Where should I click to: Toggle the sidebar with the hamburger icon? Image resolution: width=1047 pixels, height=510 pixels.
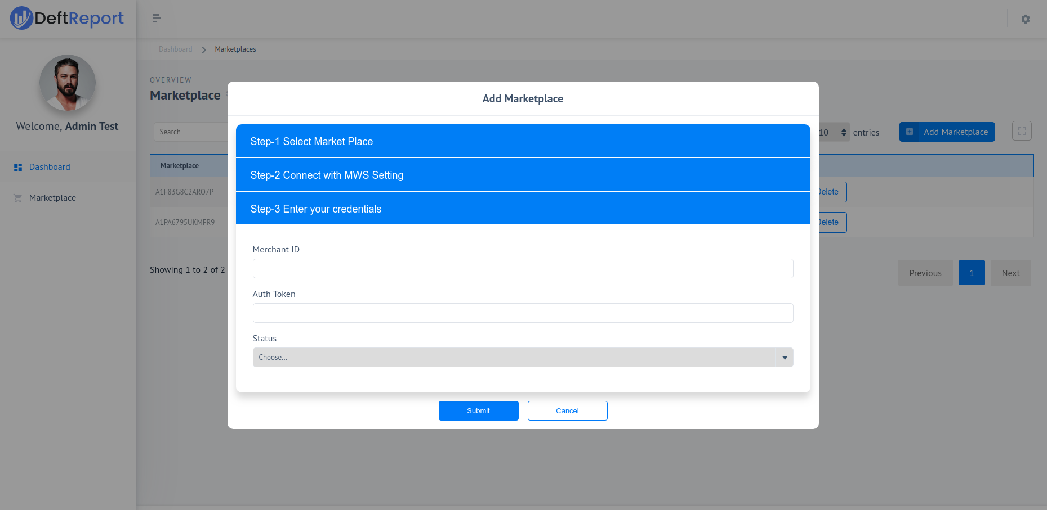tap(157, 19)
